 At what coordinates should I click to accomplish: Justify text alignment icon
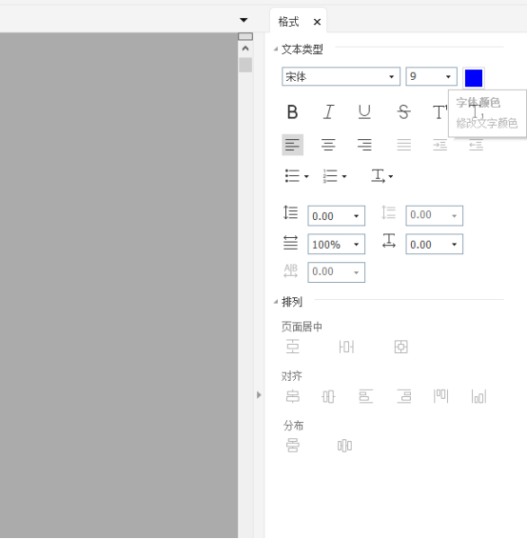pyautogui.click(x=403, y=145)
